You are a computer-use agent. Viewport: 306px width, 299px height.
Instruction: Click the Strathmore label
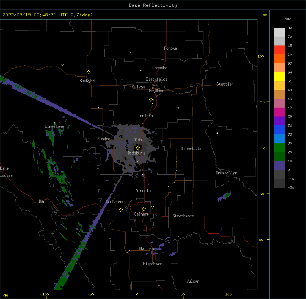[183, 216]
